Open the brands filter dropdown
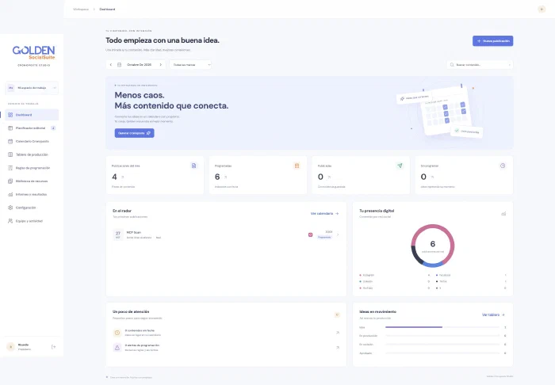The width and height of the screenshot is (555, 385). point(190,65)
